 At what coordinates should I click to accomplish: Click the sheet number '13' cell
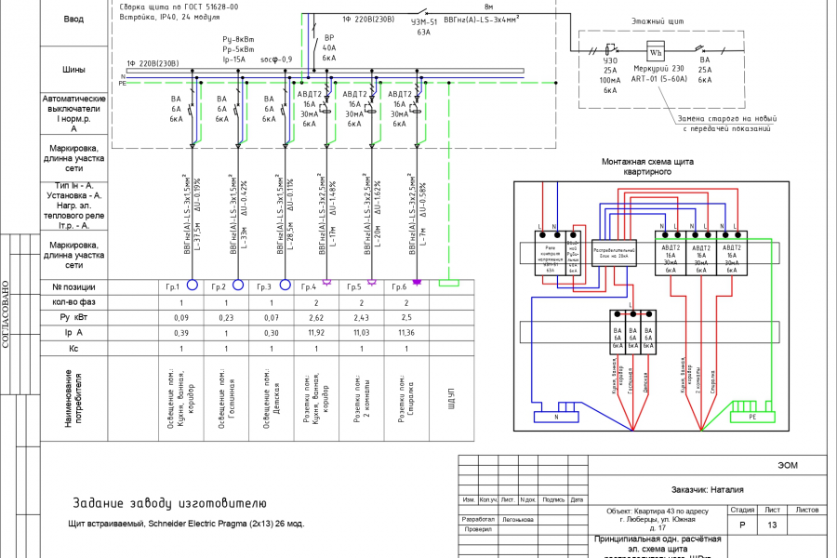[772, 525]
